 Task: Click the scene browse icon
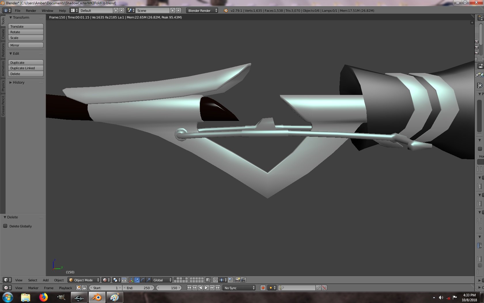pyautogui.click(x=131, y=10)
